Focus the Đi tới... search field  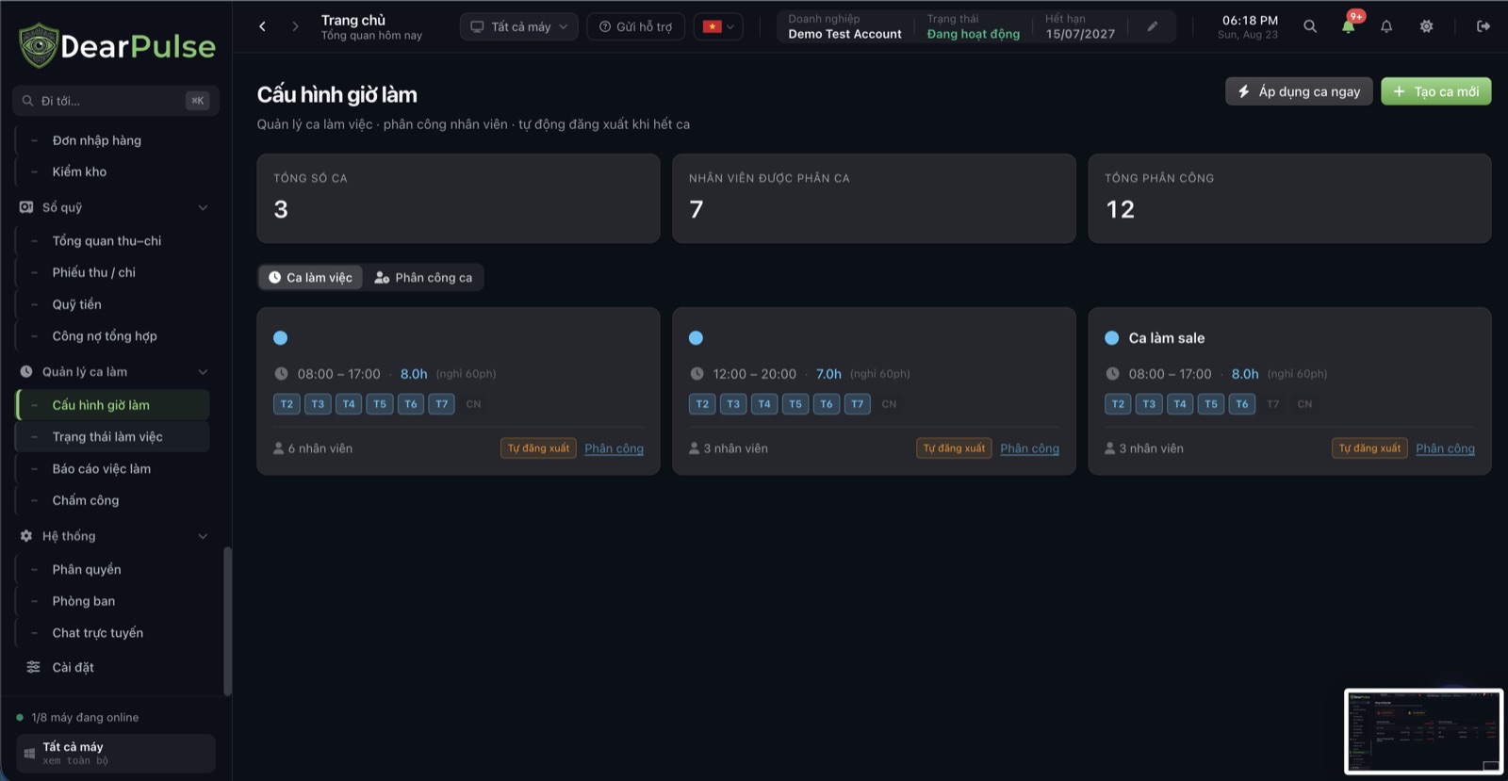[116, 101]
